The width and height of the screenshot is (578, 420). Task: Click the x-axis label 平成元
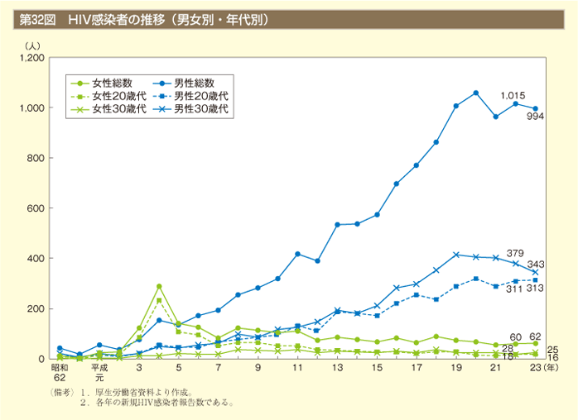pos(99,373)
